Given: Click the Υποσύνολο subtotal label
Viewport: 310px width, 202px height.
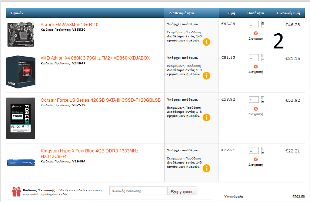Looking at the screenshot, I should pos(233,197).
